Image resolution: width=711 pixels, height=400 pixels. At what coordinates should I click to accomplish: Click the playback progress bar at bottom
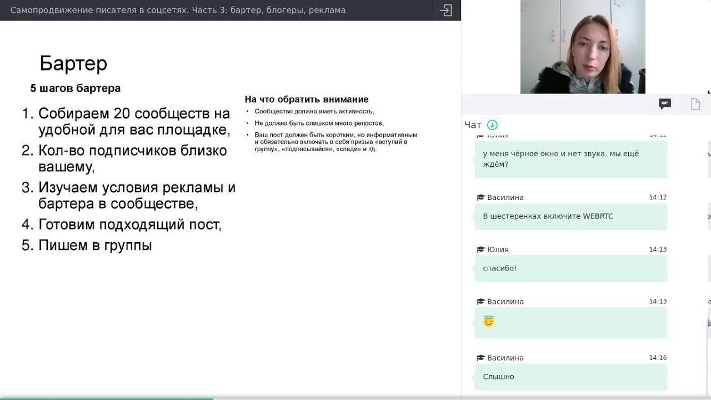[x=355, y=398]
